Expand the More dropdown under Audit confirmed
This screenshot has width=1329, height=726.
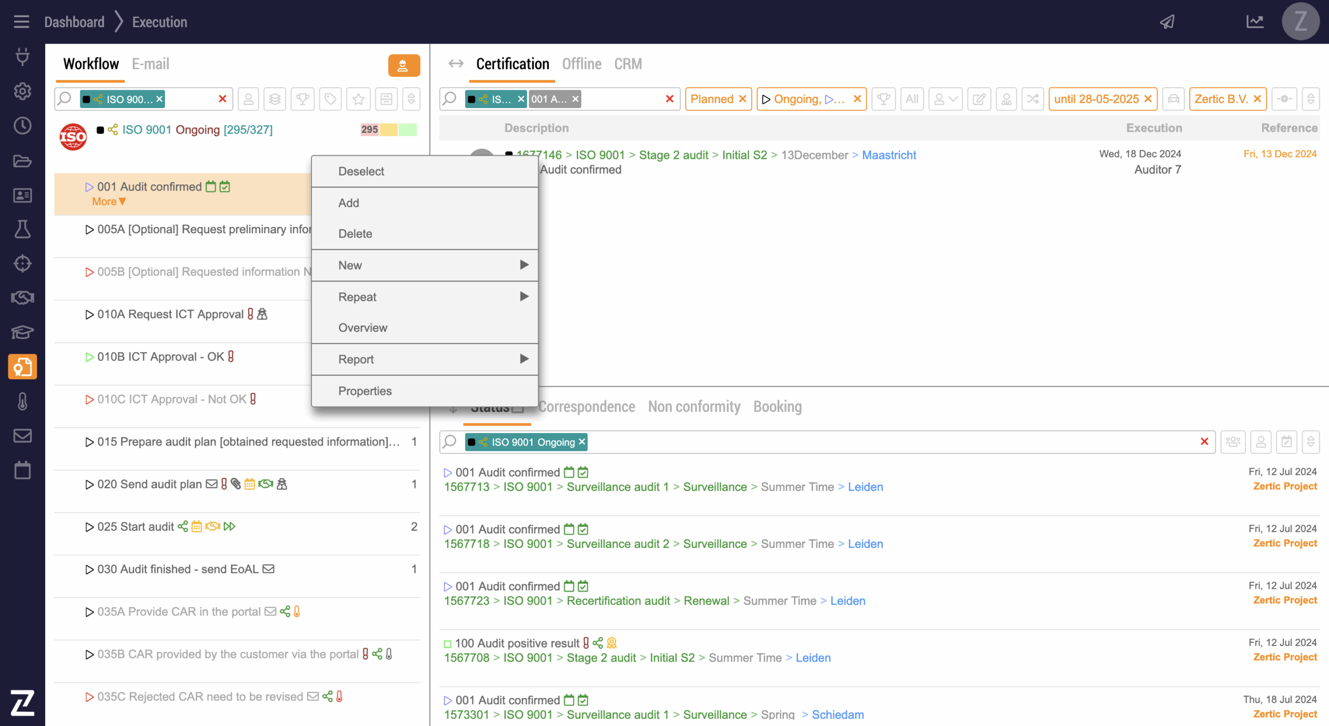[x=109, y=202]
